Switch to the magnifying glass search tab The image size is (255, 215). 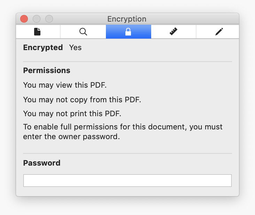(83, 32)
